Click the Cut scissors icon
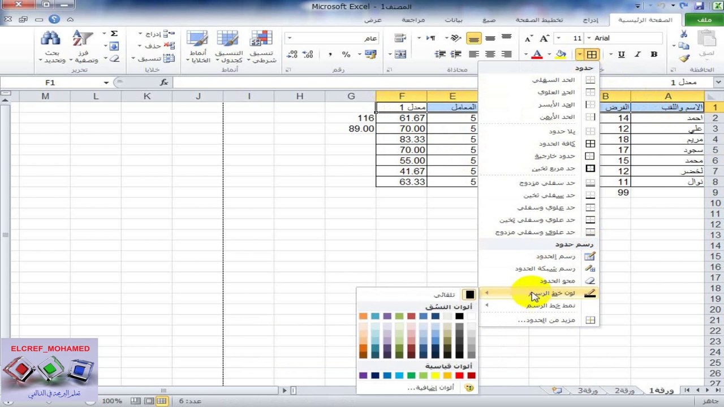724x407 pixels. [x=684, y=34]
